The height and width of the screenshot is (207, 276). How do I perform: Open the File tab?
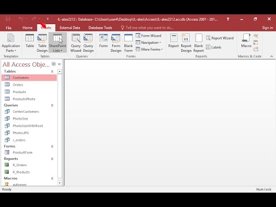point(9,28)
